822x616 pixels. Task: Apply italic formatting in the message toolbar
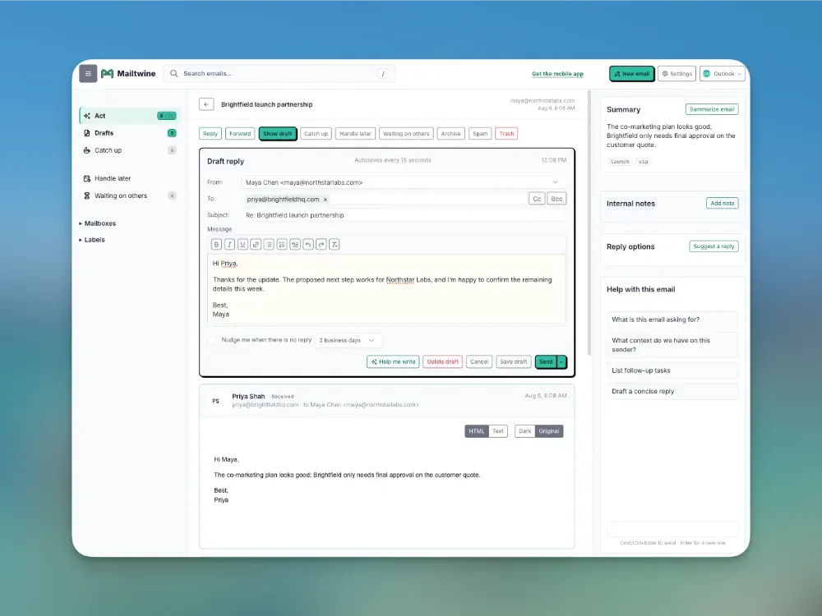coord(229,245)
